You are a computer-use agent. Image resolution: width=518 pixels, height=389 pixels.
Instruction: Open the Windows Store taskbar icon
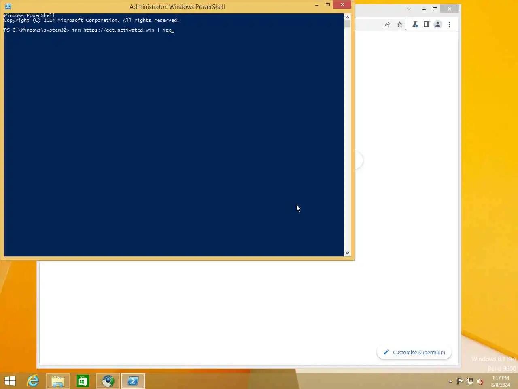click(83, 381)
